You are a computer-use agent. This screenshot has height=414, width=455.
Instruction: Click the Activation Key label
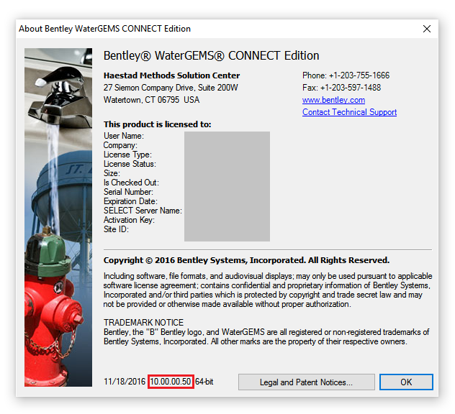(129, 220)
